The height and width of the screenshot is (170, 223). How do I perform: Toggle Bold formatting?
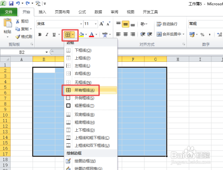(x=40, y=35)
